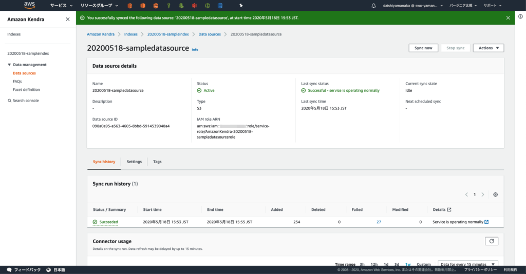The height and width of the screenshot is (274, 526).
Task: Click 20200518-sampleindex breadcrumb link
Action: coord(168,34)
